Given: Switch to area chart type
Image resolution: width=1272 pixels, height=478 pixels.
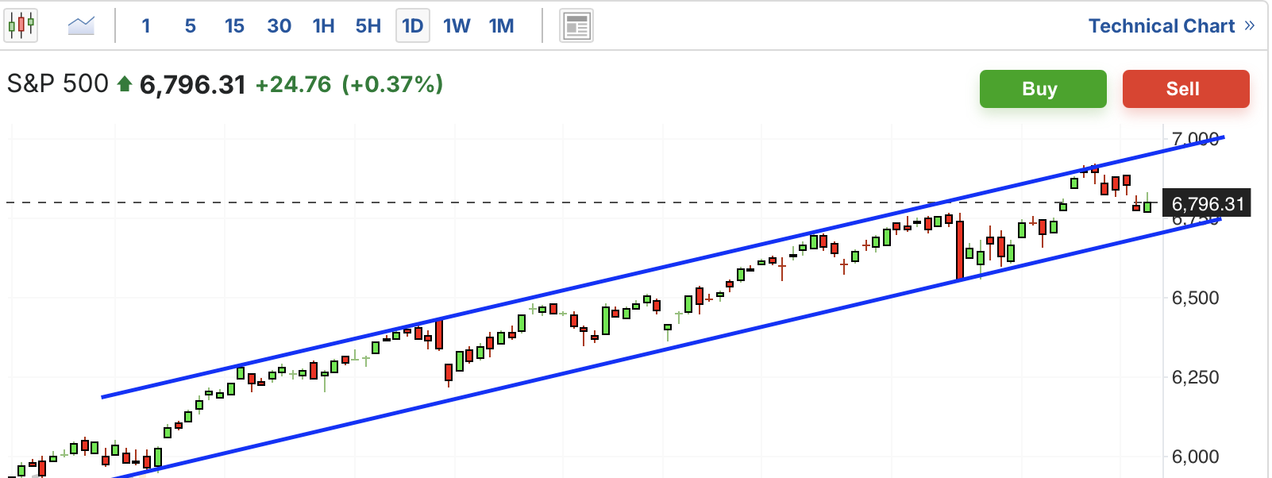Looking at the screenshot, I should 81,25.
